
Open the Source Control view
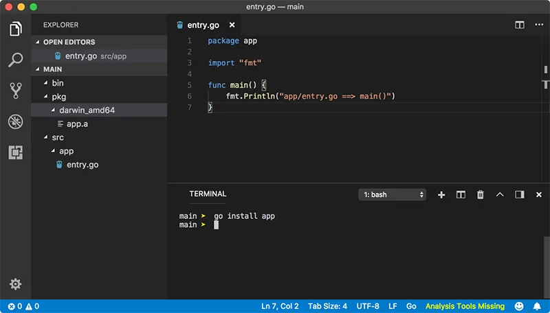pyautogui.click(x=15, y=91)
